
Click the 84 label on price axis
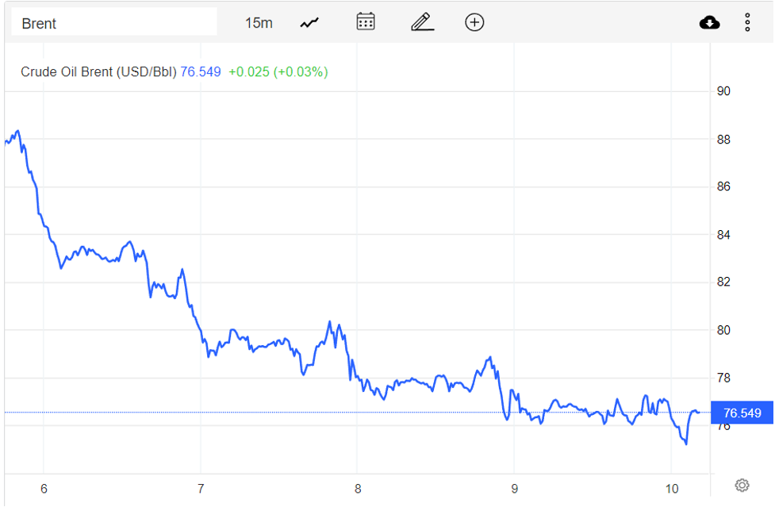[x=723, y=235]
